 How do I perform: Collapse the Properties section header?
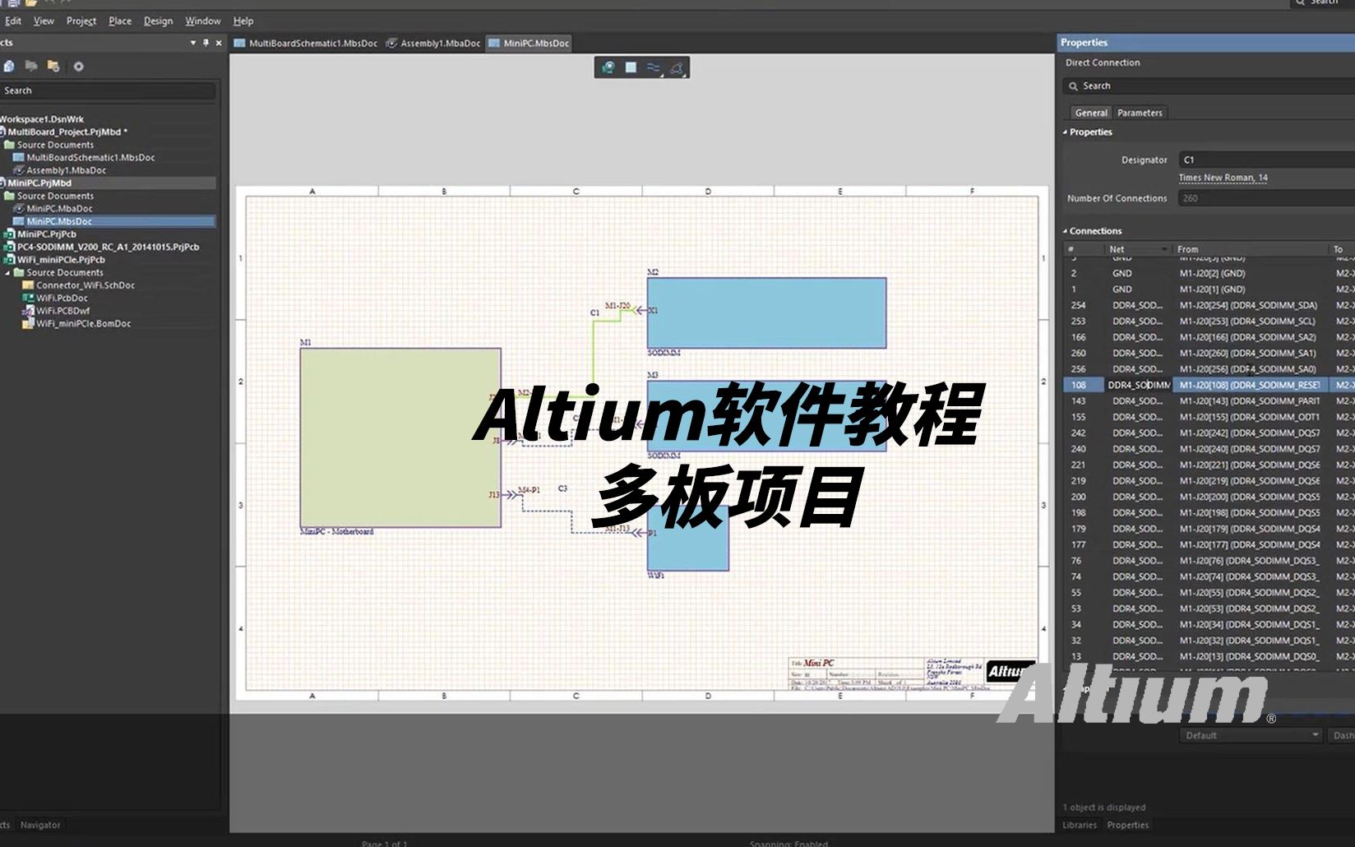pos(1066,132)
